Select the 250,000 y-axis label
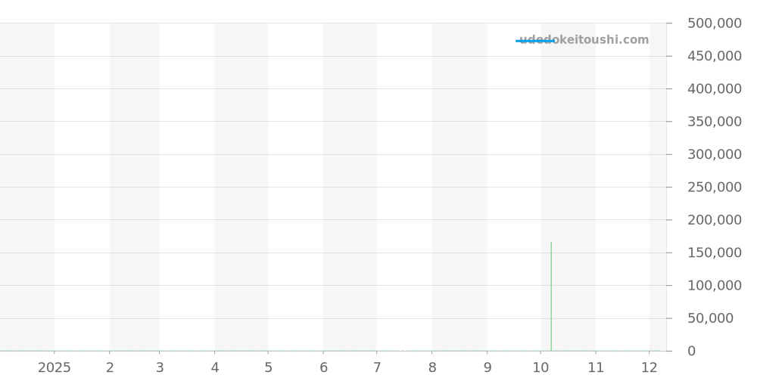Viewport: 757px width, 378px height. (x=714, y=187)
